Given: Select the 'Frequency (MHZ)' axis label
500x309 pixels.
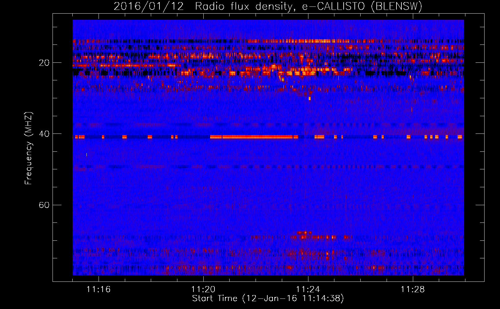Looking at the screenshot, I should pos(28,148).
